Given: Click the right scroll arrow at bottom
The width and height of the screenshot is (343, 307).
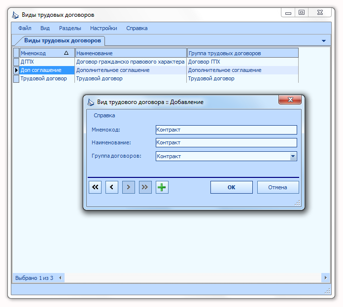Looking at the screenshot, I should point(325,278).
